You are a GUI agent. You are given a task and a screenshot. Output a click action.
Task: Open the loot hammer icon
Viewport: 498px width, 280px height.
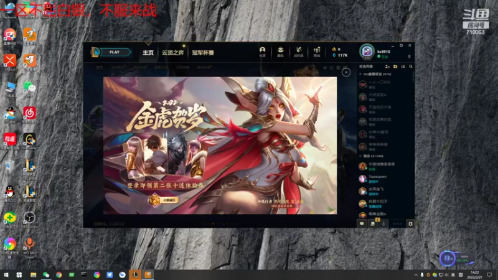point(299,52)
